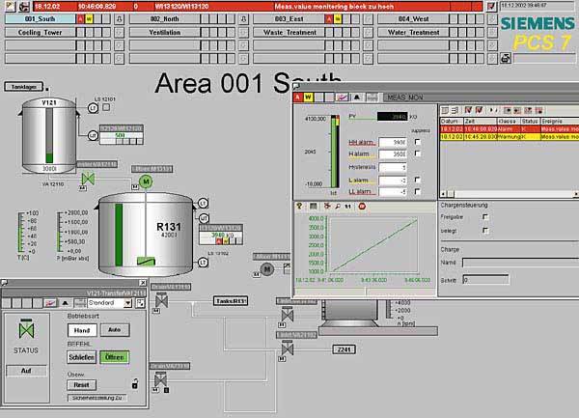Viewport: 579px width, 418px height.
Task: Click the printer icon below Siemens logo
Action: tap(505, 59)
